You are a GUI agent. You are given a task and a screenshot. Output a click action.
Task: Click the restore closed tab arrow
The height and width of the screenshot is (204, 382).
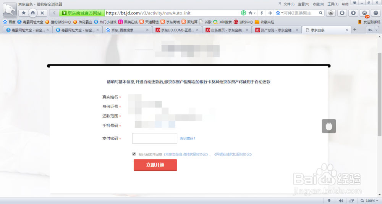coord(370,30)
